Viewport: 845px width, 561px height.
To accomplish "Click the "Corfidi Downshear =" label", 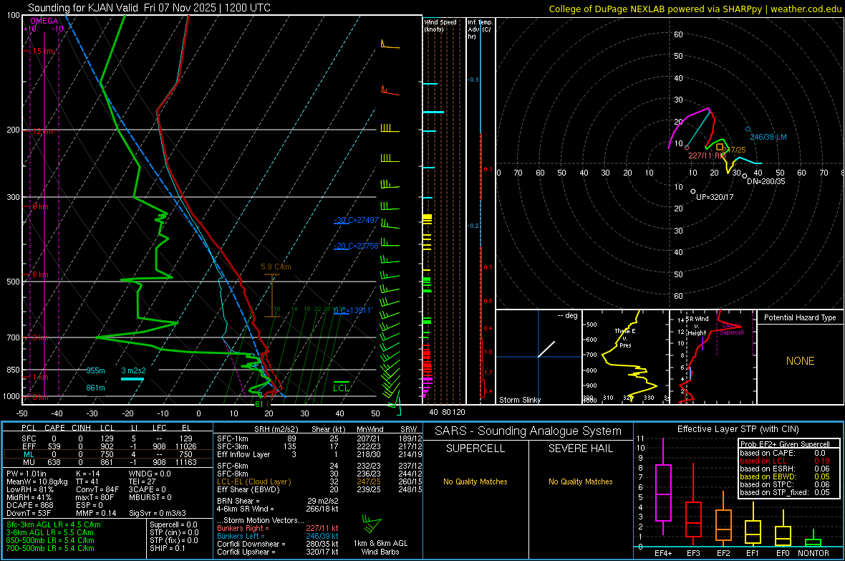I will click(251, 544).
